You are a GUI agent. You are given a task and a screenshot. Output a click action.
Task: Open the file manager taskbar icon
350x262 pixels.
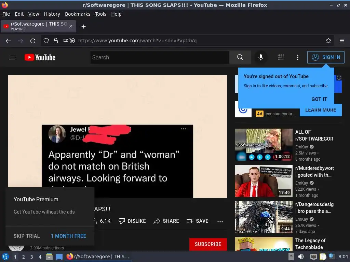coord(49,257)
